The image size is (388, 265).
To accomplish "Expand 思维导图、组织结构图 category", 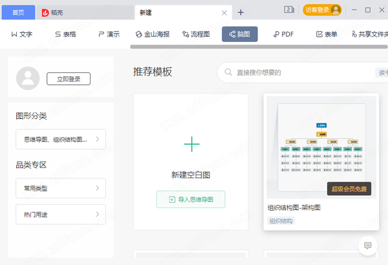I will (60, 139).
